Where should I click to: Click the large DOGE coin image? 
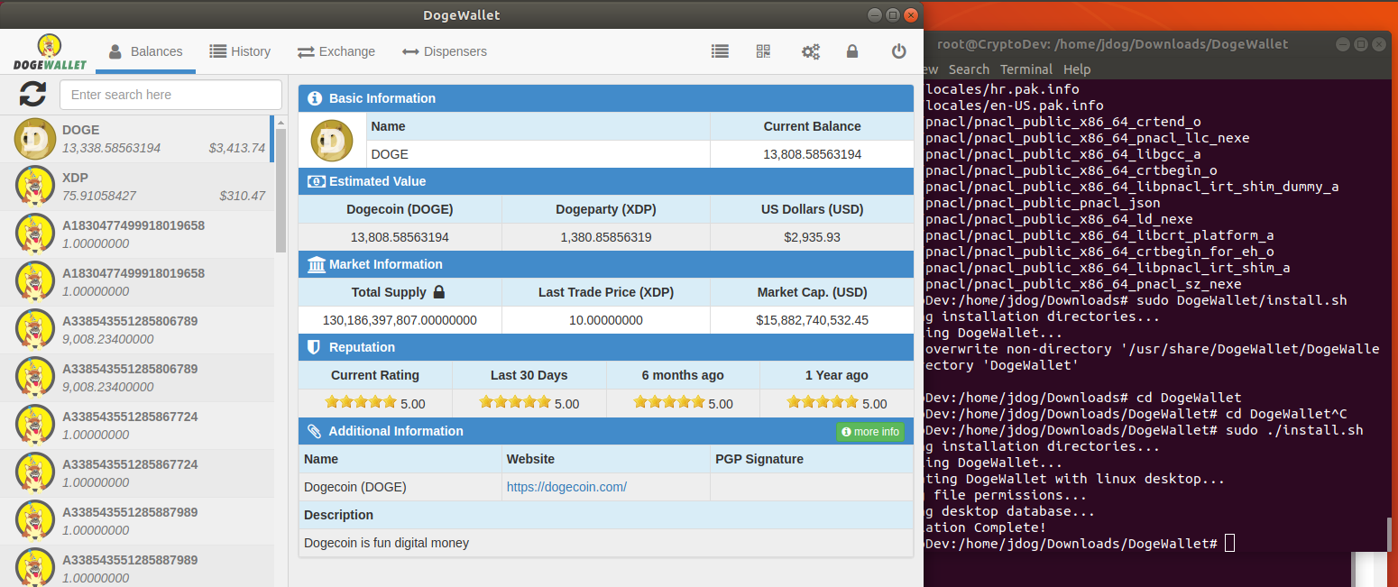tap(332, 140)
